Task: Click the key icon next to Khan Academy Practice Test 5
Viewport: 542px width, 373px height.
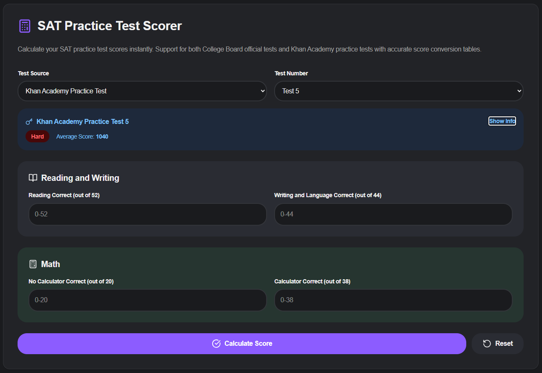Action: [29, 122]
